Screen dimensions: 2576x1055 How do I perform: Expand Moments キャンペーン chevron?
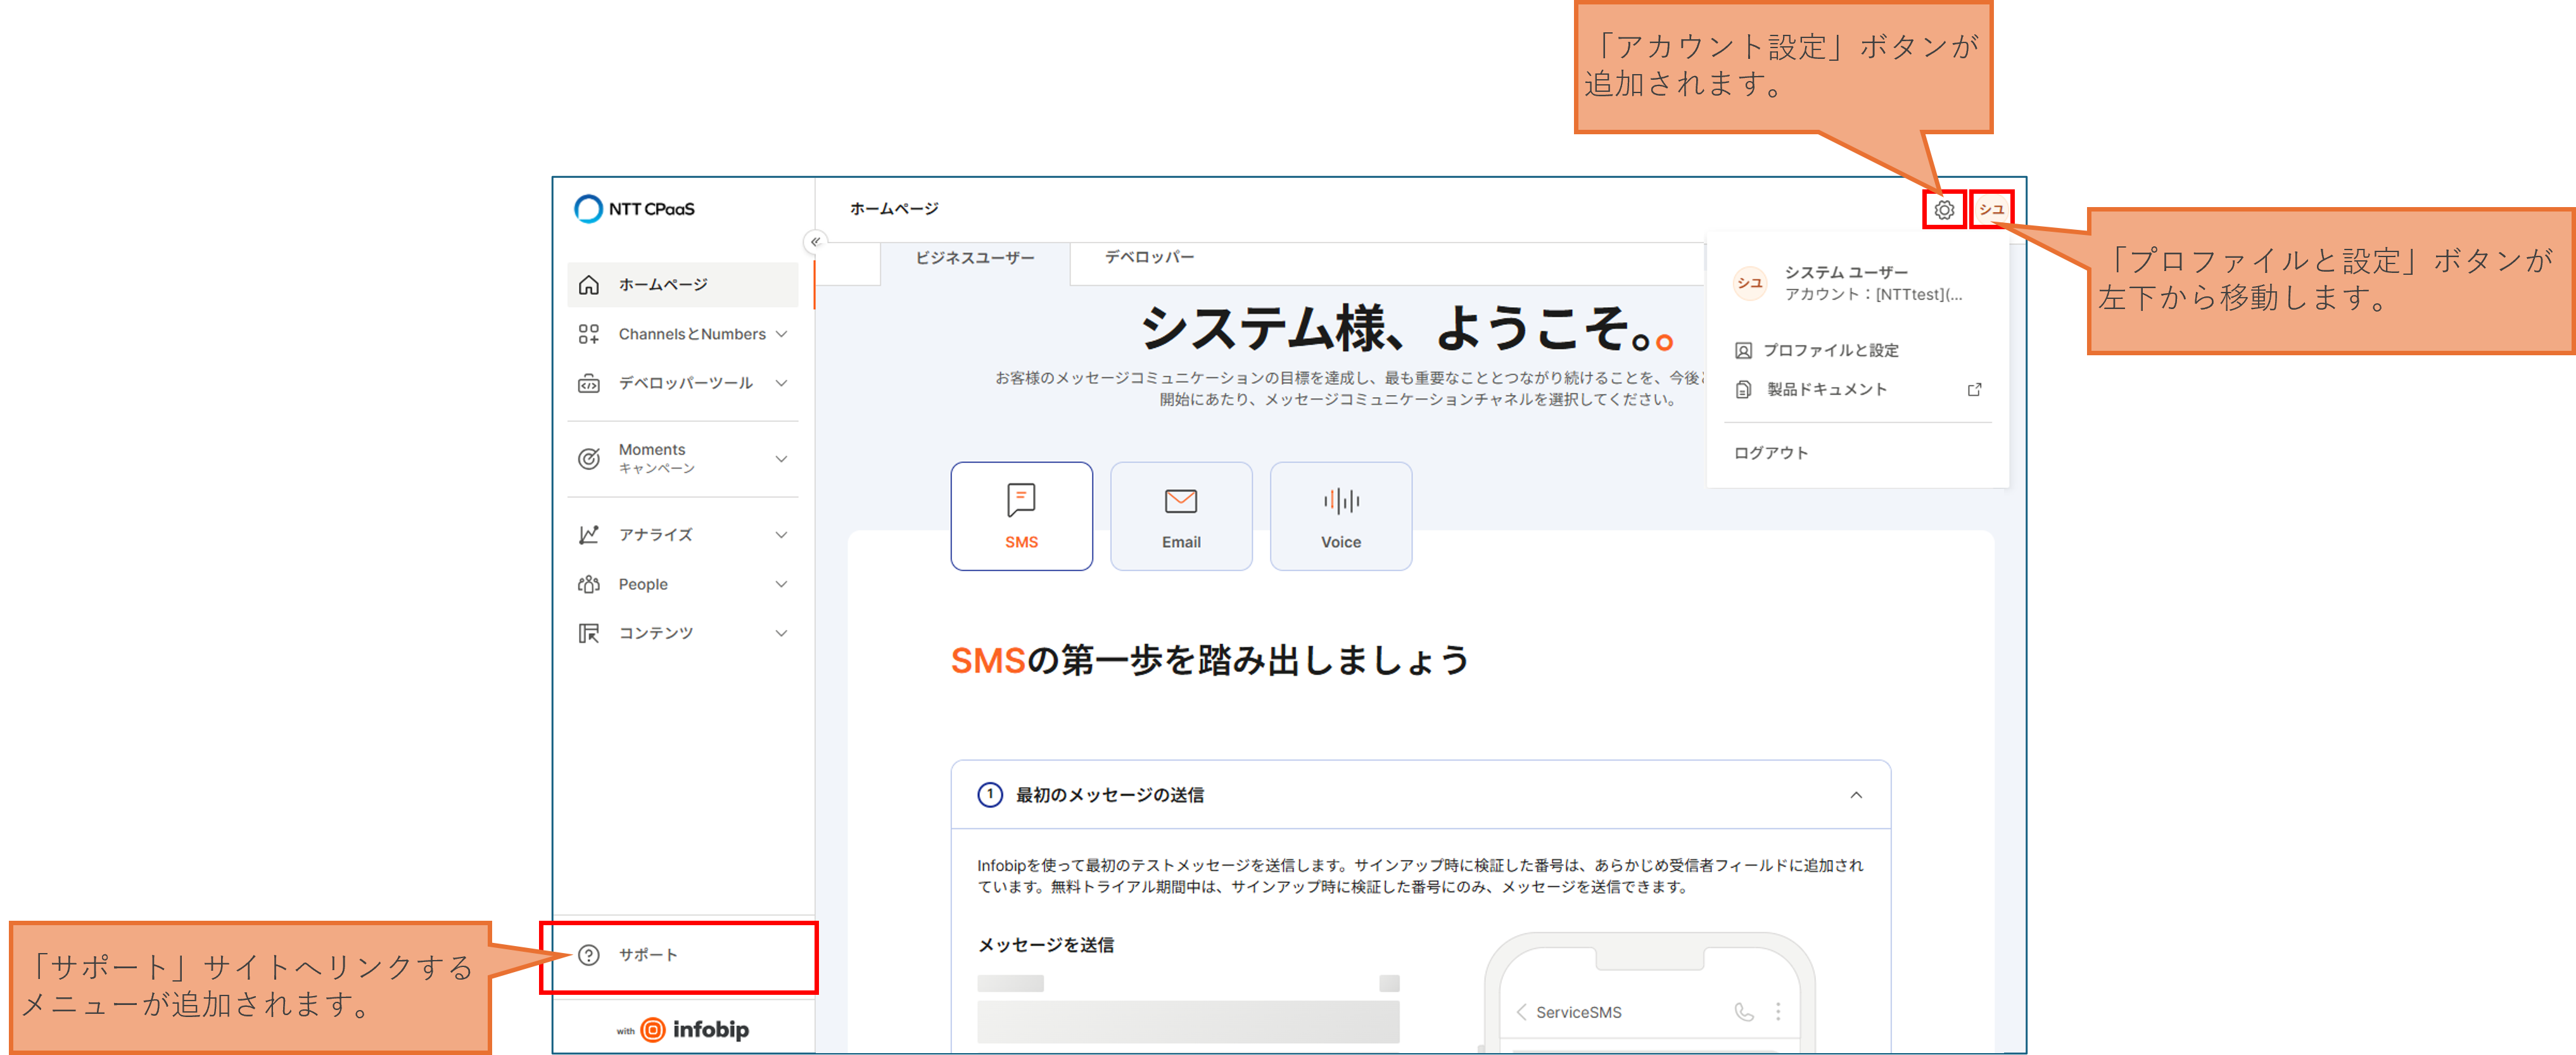[x=781, y=459]
